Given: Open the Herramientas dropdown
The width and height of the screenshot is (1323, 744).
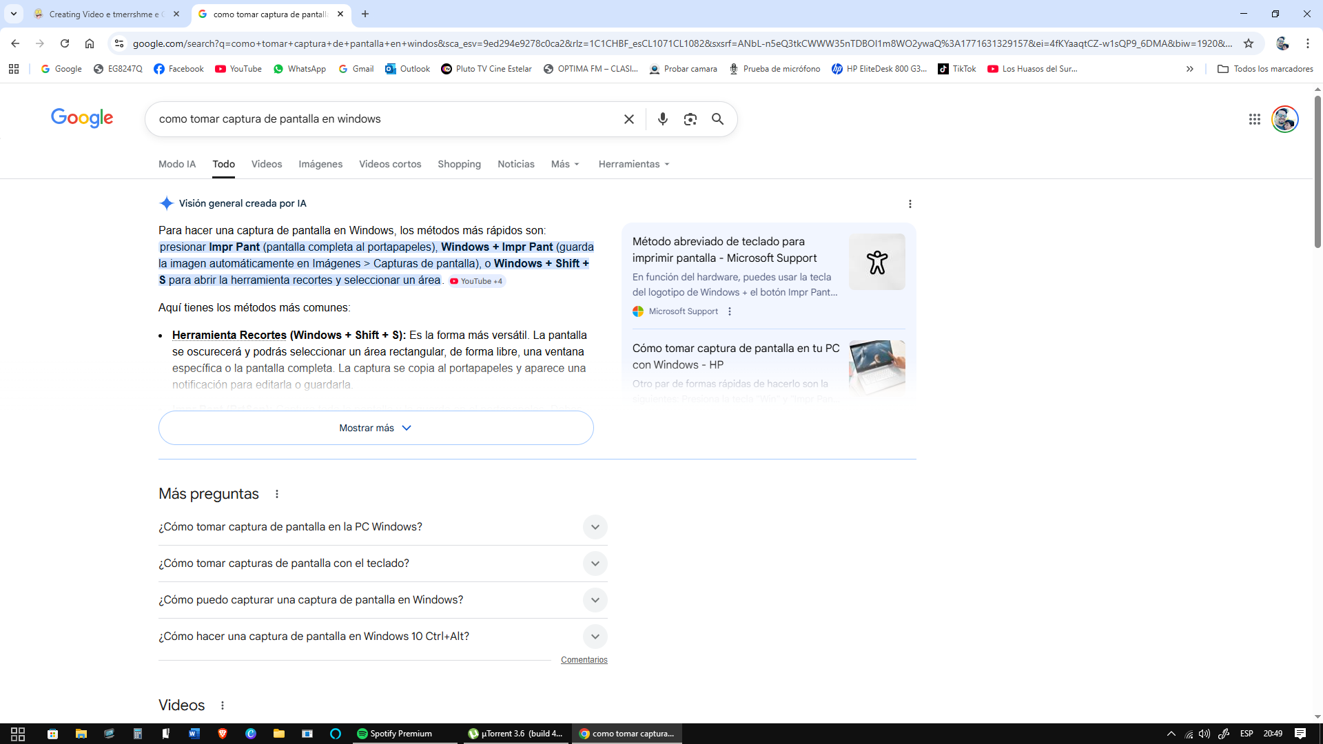Looking at the screenshot, I should 633,164.
